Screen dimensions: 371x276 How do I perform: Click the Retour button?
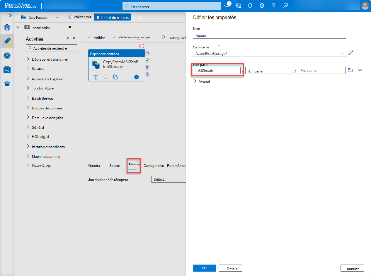tap(230, 268)
